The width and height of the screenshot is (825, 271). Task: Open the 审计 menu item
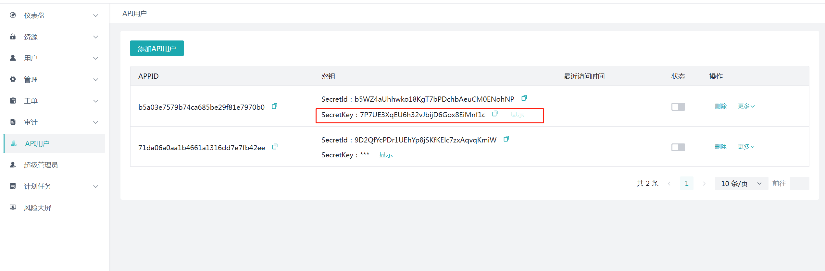(54, 122)
